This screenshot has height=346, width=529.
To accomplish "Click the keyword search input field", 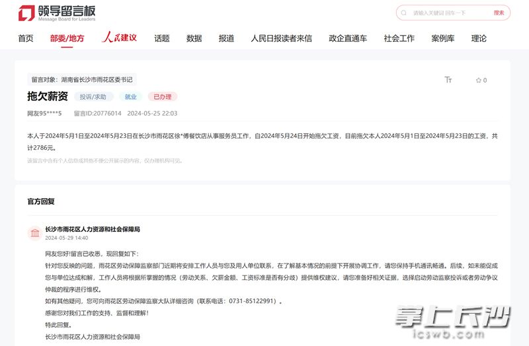I will 446,13.
